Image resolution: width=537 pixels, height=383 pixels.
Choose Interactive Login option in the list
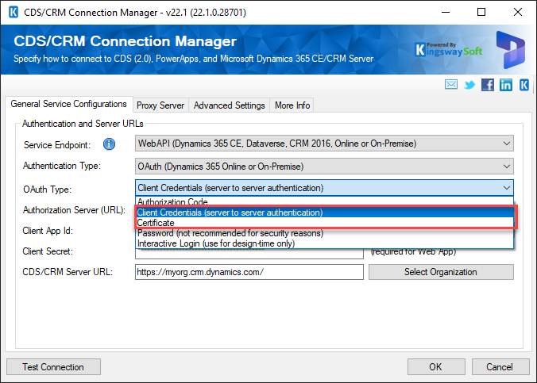tap(324, 243)
